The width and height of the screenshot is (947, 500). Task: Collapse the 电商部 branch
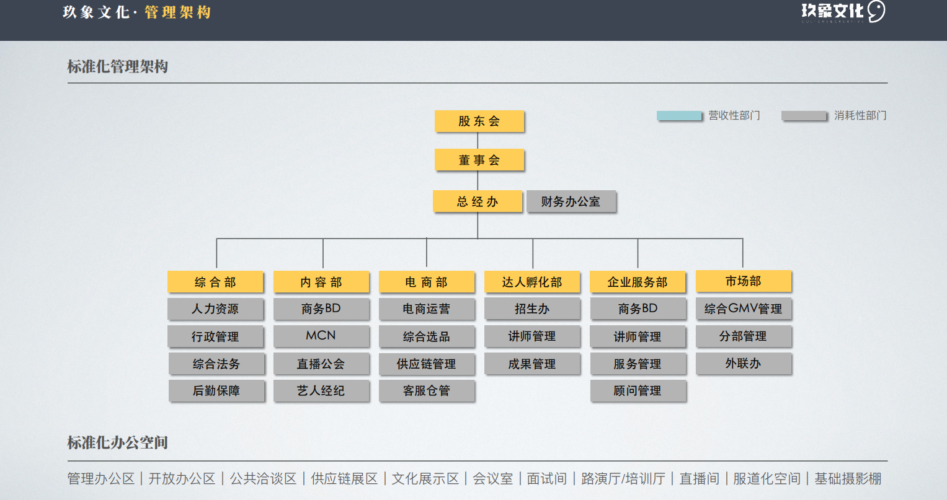pyautogui.click(x=427, y=281)
